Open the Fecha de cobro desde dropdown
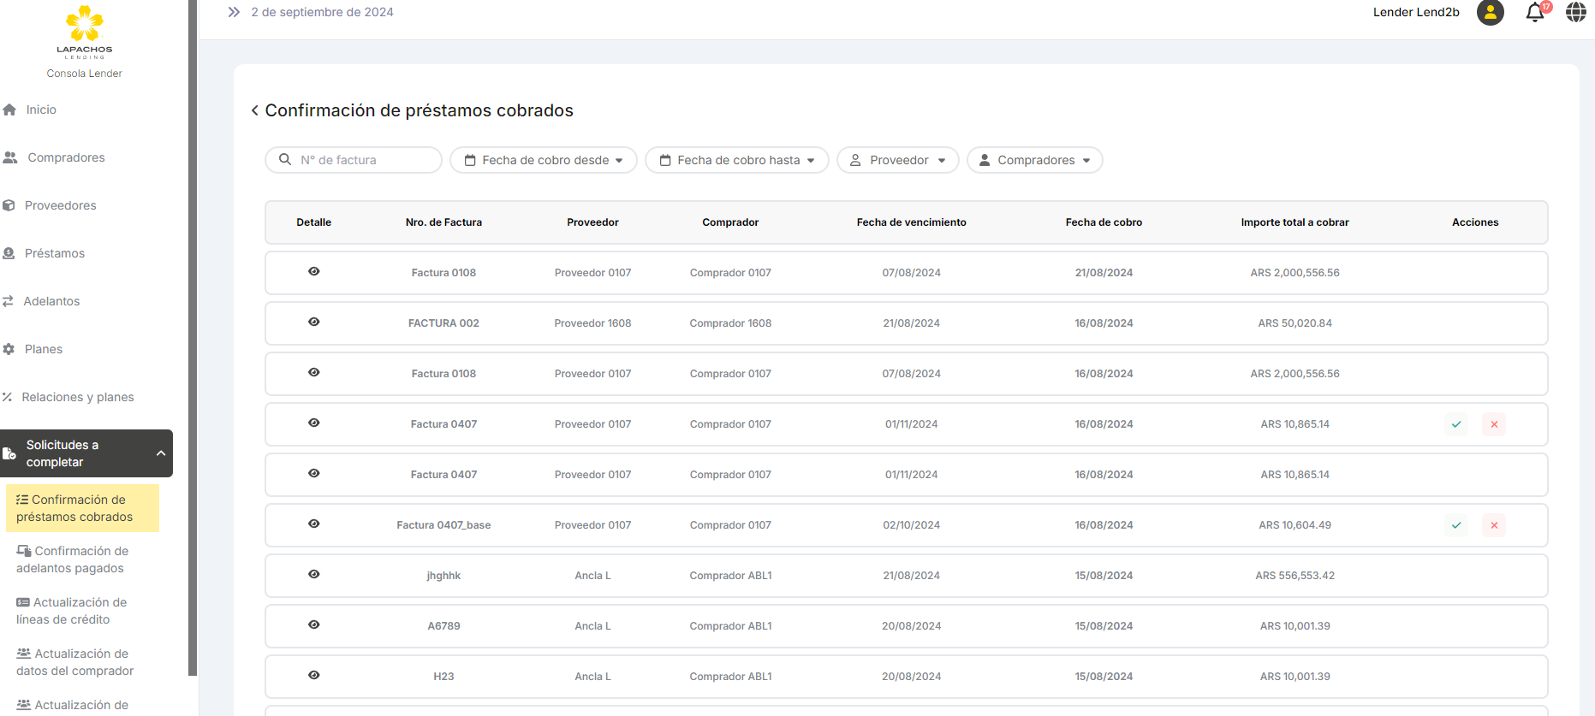 point(544,160)
